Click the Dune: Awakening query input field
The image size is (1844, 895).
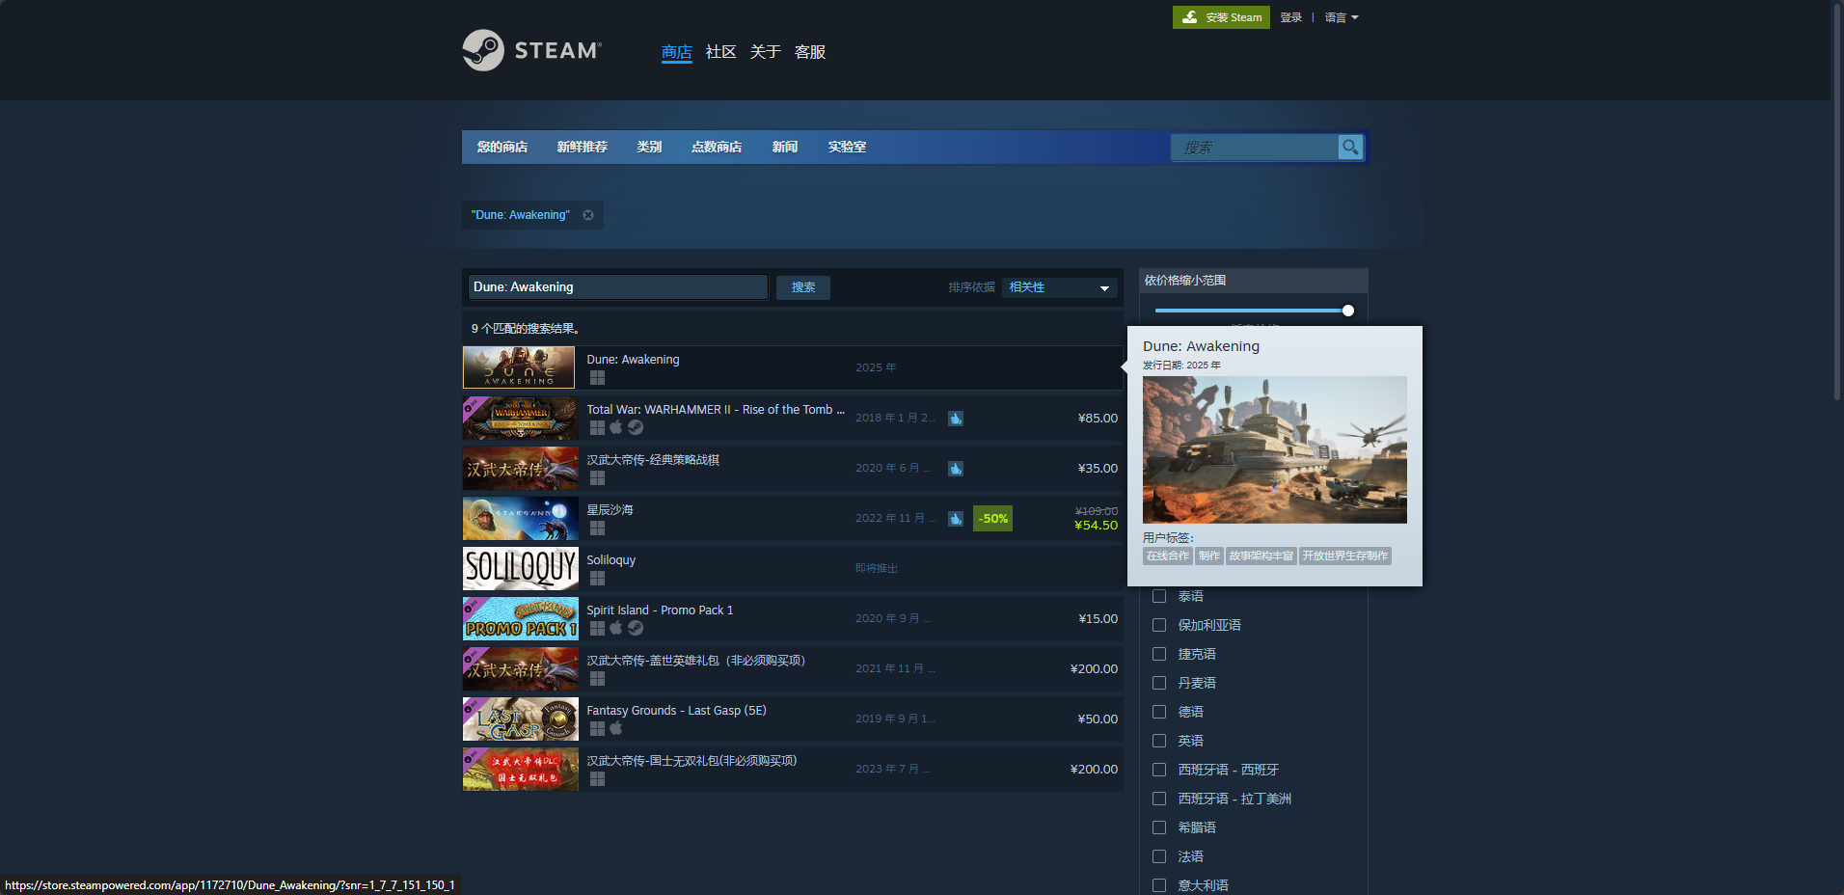click(x=618, y=287)
